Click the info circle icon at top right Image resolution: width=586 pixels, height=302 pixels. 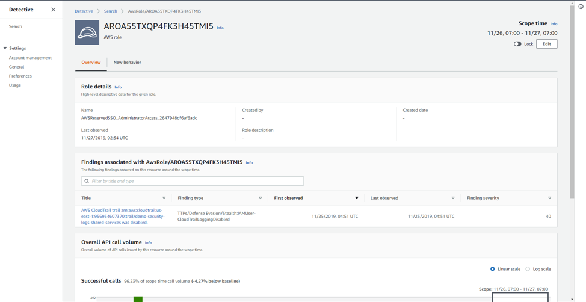[x=581, y=7]
